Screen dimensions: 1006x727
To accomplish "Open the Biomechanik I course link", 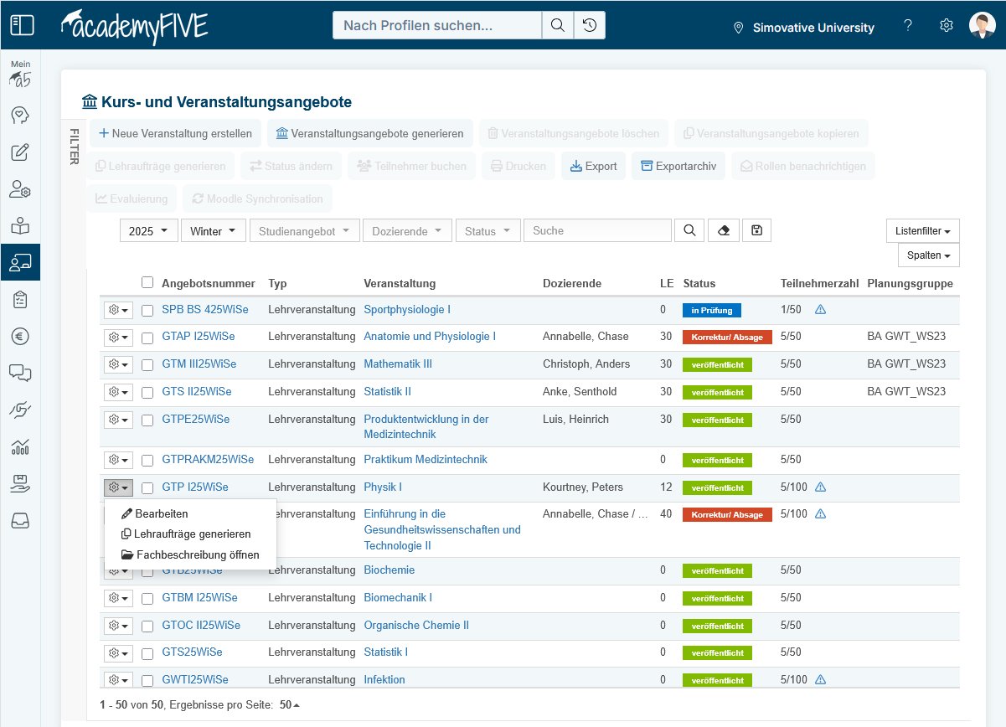I will [x=398, y=598].
